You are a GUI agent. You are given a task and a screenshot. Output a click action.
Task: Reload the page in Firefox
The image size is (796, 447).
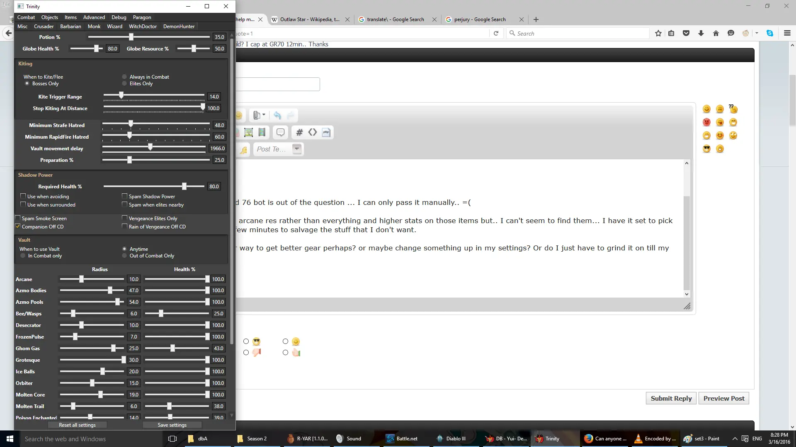(496, 34)
